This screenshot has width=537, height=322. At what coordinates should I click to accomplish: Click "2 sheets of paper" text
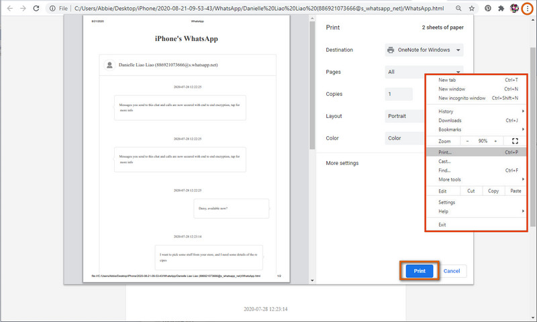coord(442,28)
